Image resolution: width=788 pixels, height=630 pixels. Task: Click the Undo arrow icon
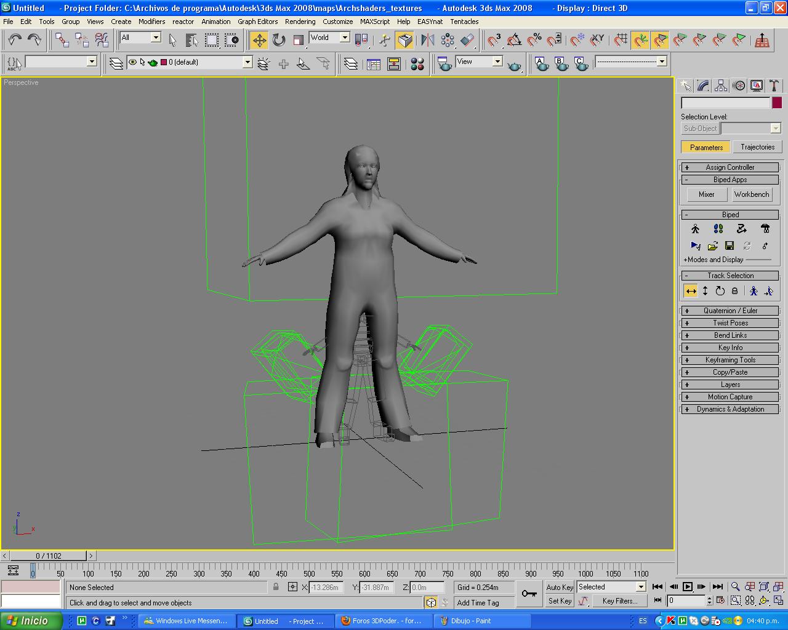click(x=15, y=40)
